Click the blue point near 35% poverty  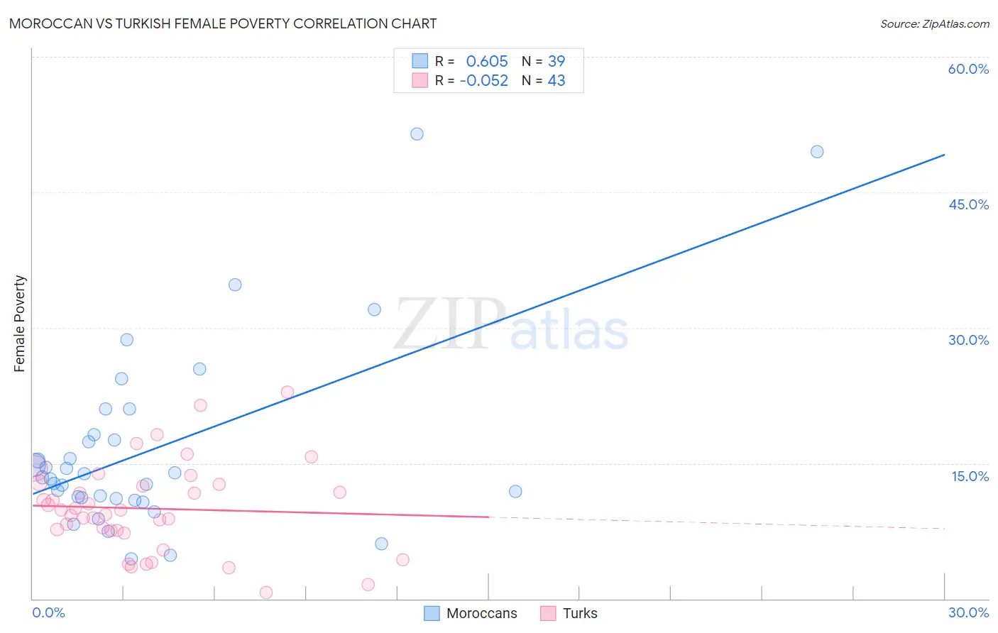click(x=235, y=285)
